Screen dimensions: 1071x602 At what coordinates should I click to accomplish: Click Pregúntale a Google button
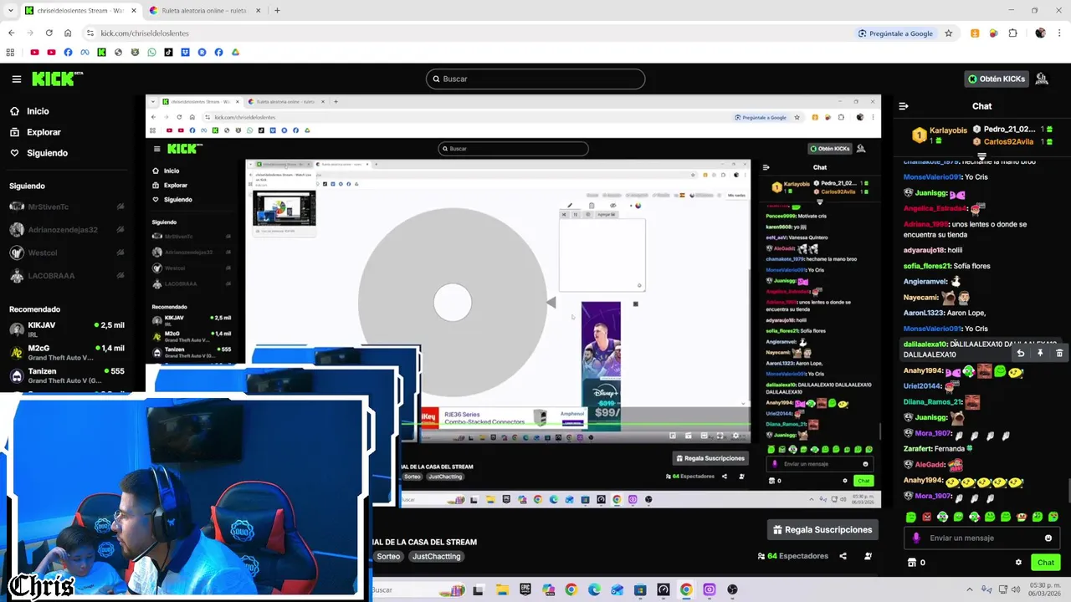[895, 33]
